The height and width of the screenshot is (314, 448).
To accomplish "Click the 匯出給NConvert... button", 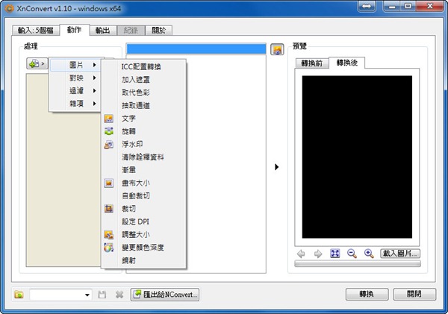I will click(165, 295).
